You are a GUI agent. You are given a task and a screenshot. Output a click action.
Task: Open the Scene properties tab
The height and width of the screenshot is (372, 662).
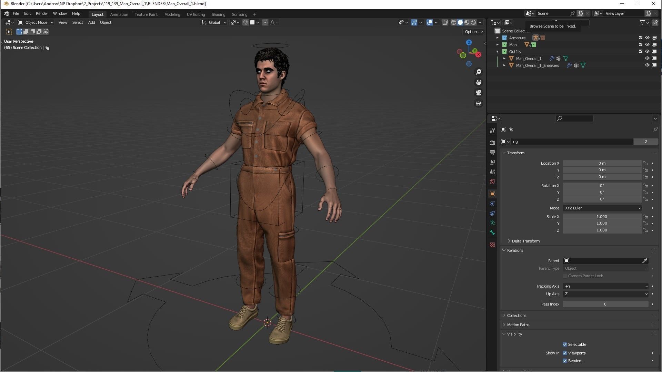point(492,172)
